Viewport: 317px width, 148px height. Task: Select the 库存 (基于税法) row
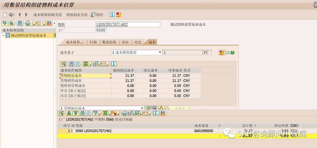130,96
